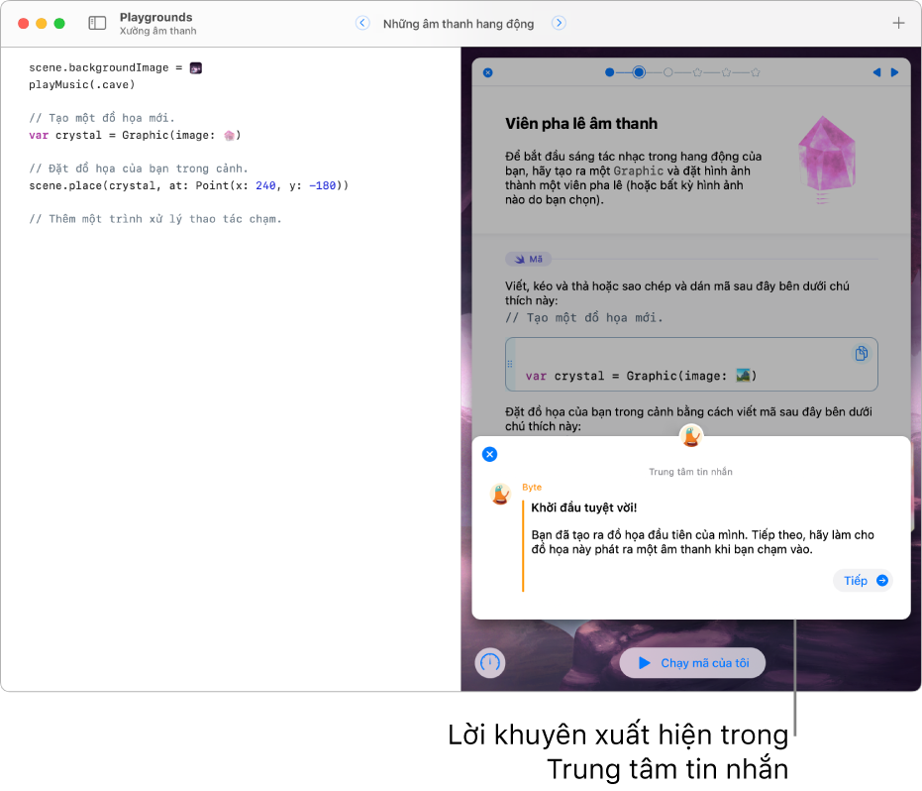Viewport: 922px width, 791px height.
Task: Click the playMusic(.cave) line
Action: pyautogui.click(x=82, y=85)
